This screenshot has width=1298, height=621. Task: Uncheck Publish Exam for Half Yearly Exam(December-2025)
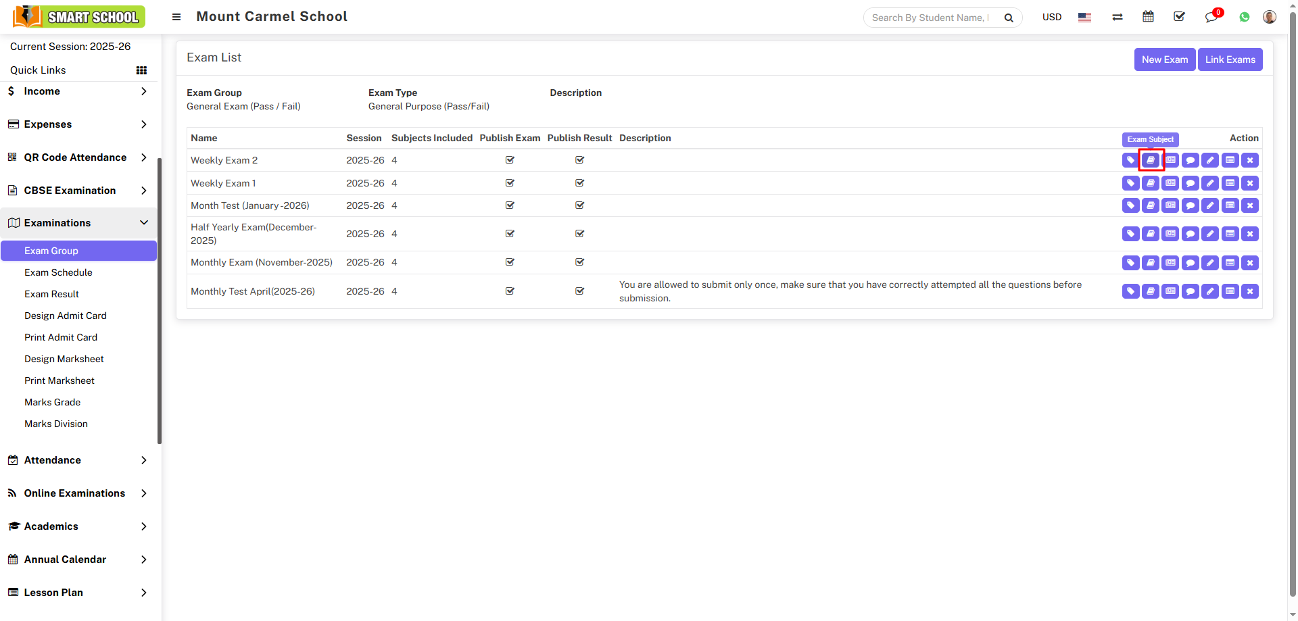point(510,234)
